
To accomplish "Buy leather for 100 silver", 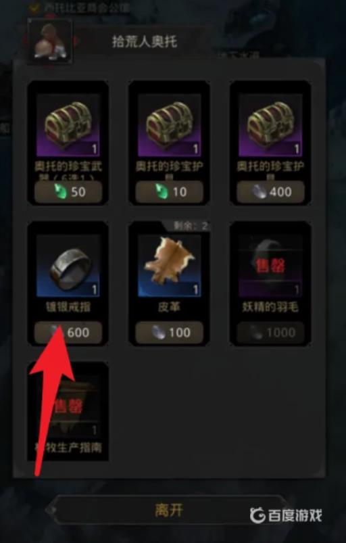I will point(169,333).
